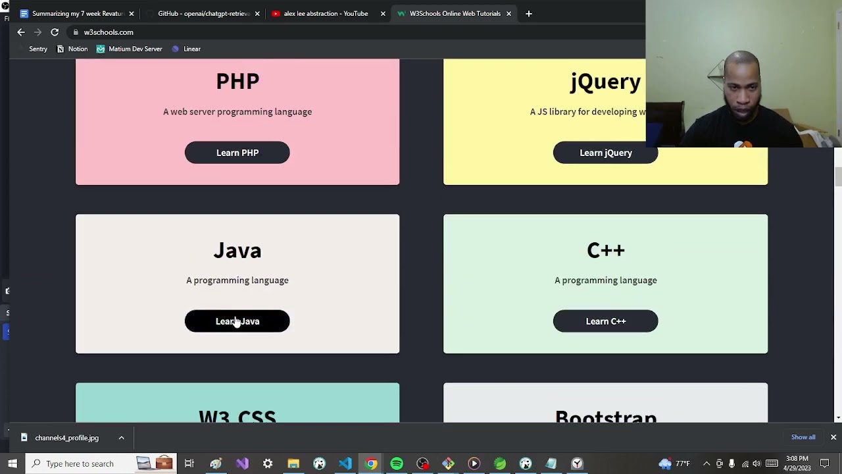Click the page vertical scrollbar thumb

tap(837, 176)
